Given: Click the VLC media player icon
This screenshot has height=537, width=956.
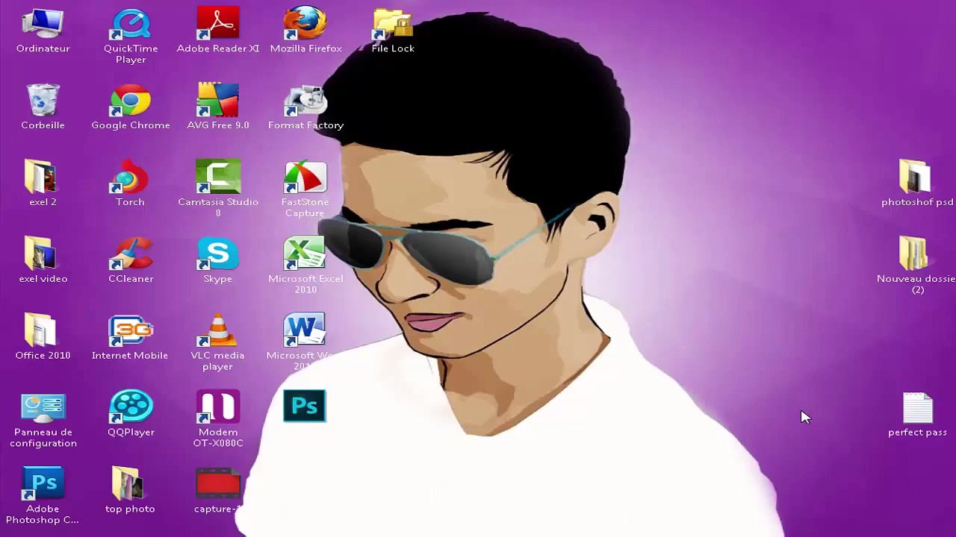Looking at the screenshot, I should [x=218, y=332].
